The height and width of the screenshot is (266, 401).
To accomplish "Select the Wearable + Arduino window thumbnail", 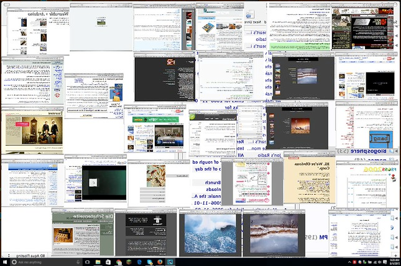I will [x=38, y=32].
